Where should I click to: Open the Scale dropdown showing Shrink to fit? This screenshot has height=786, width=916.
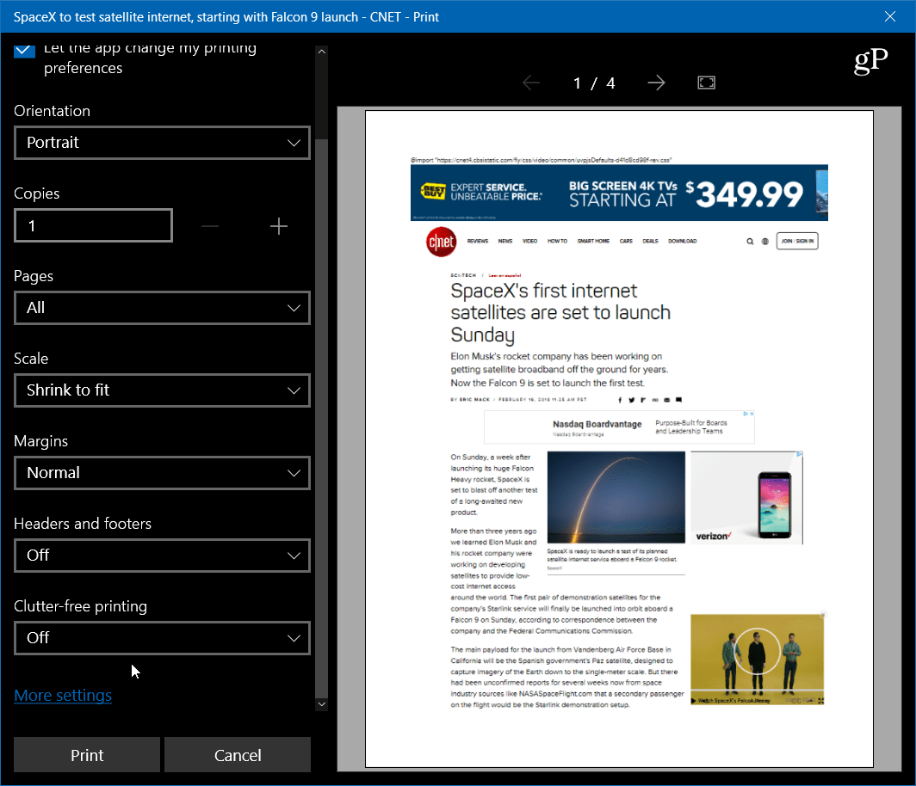click(162, 390)
